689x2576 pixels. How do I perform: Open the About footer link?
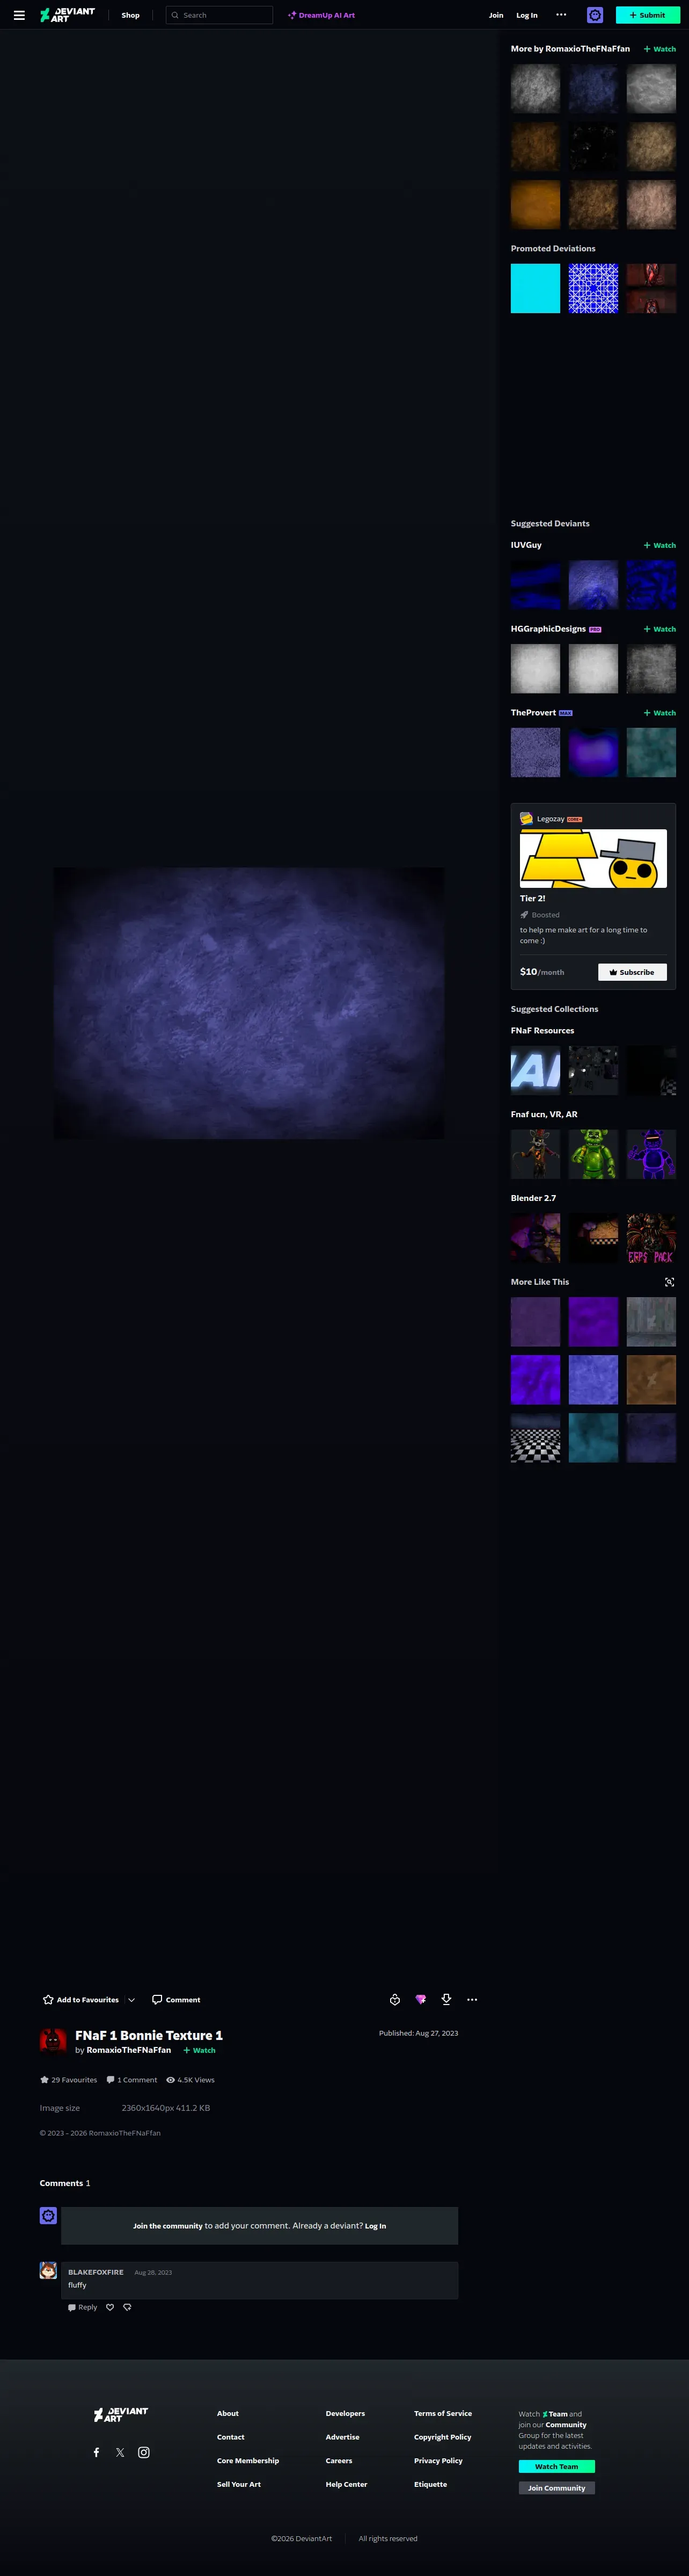click(x=228, y=2413)
